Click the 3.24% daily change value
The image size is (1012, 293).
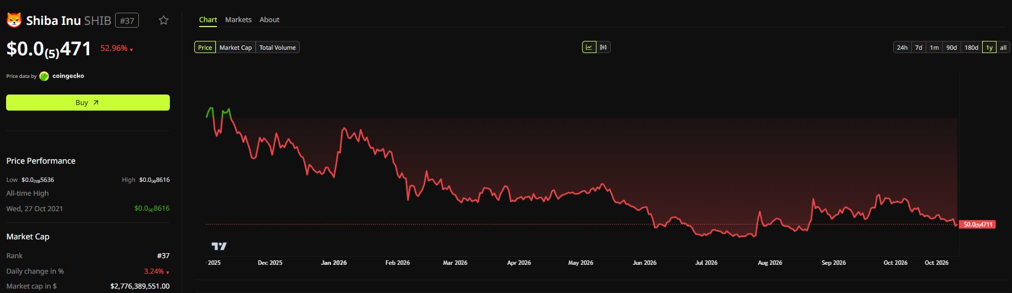[154, 271]
